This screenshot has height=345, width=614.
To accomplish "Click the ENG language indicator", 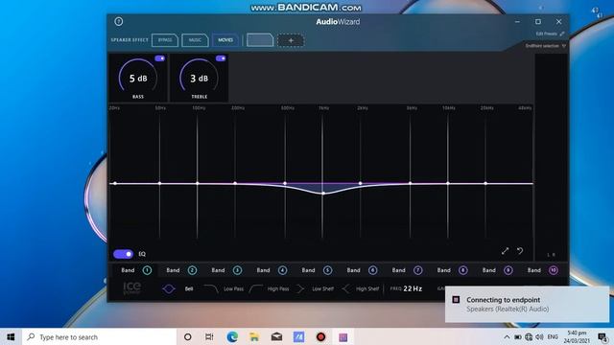I will coord(553,336).
